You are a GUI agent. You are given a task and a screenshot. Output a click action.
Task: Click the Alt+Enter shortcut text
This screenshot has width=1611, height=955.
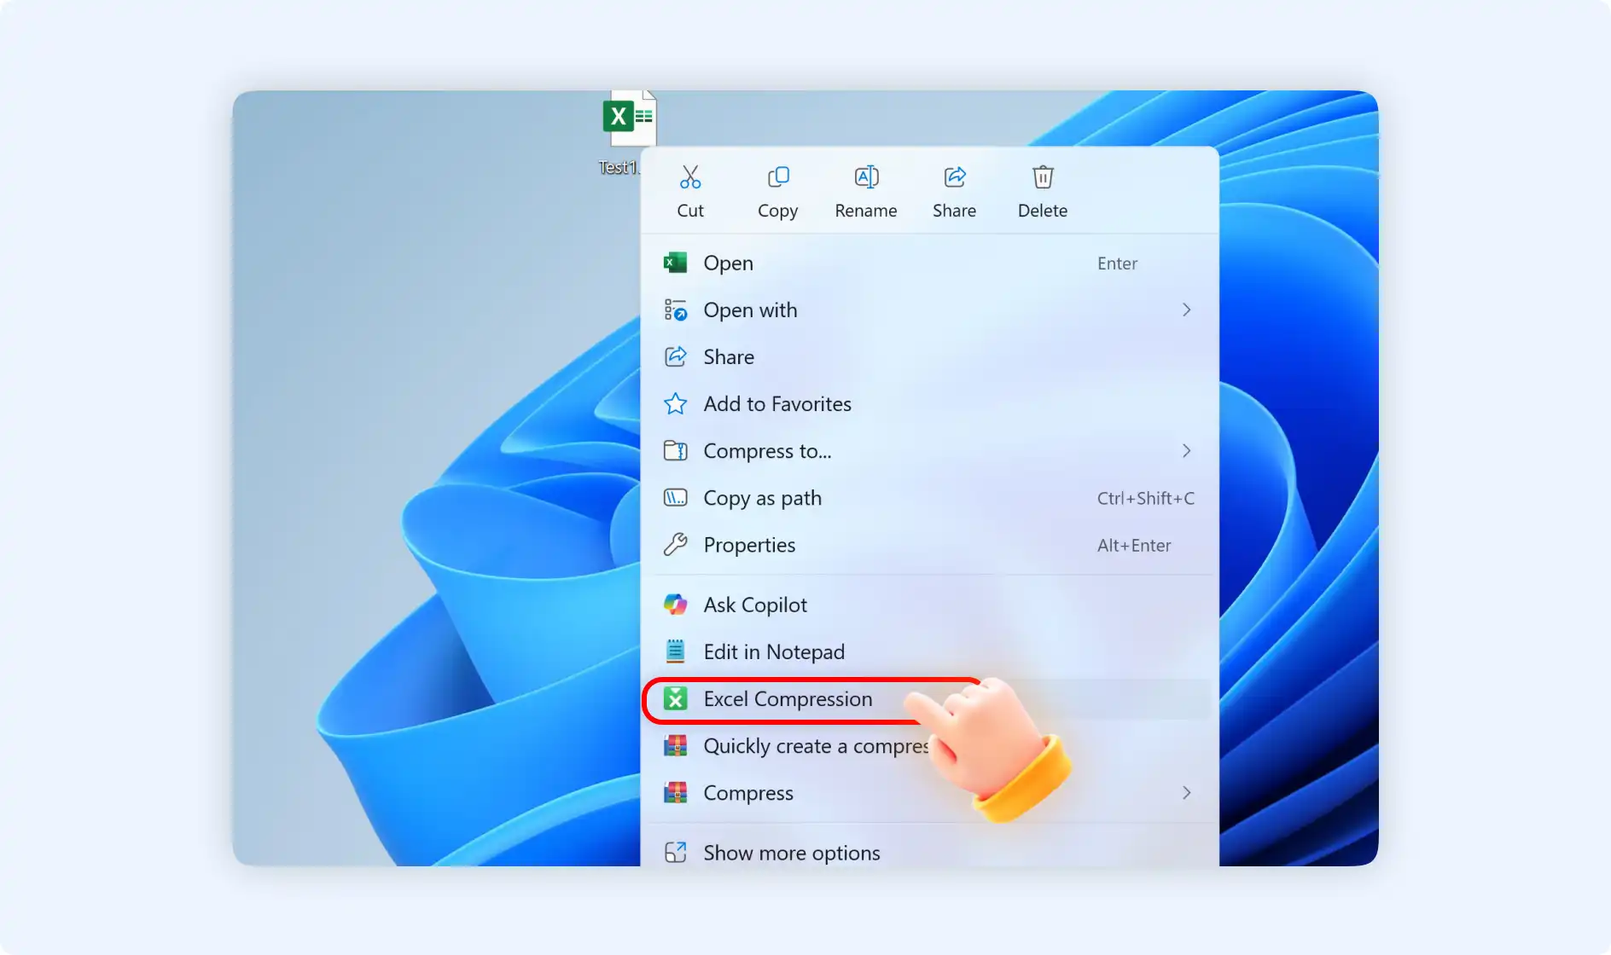click(x=1134, y=545)
